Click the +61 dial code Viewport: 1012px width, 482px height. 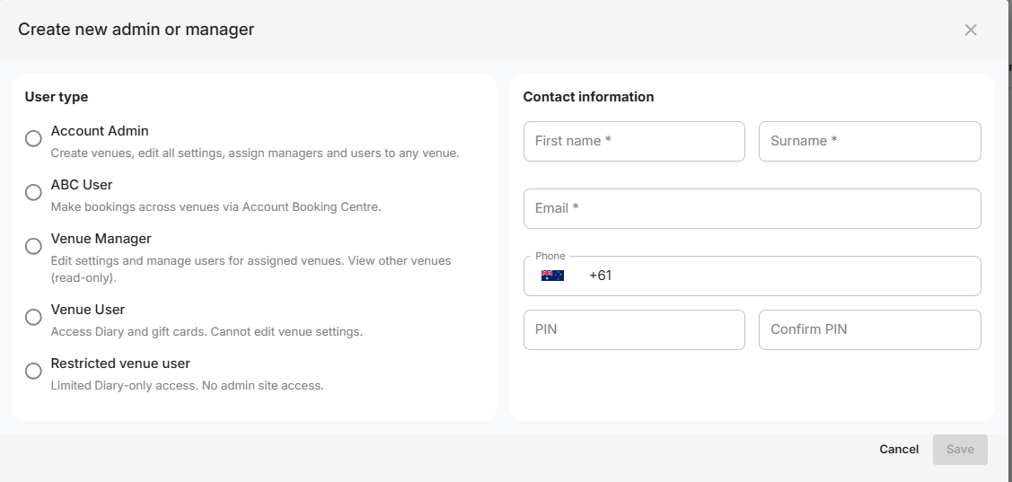pos(600,276)
